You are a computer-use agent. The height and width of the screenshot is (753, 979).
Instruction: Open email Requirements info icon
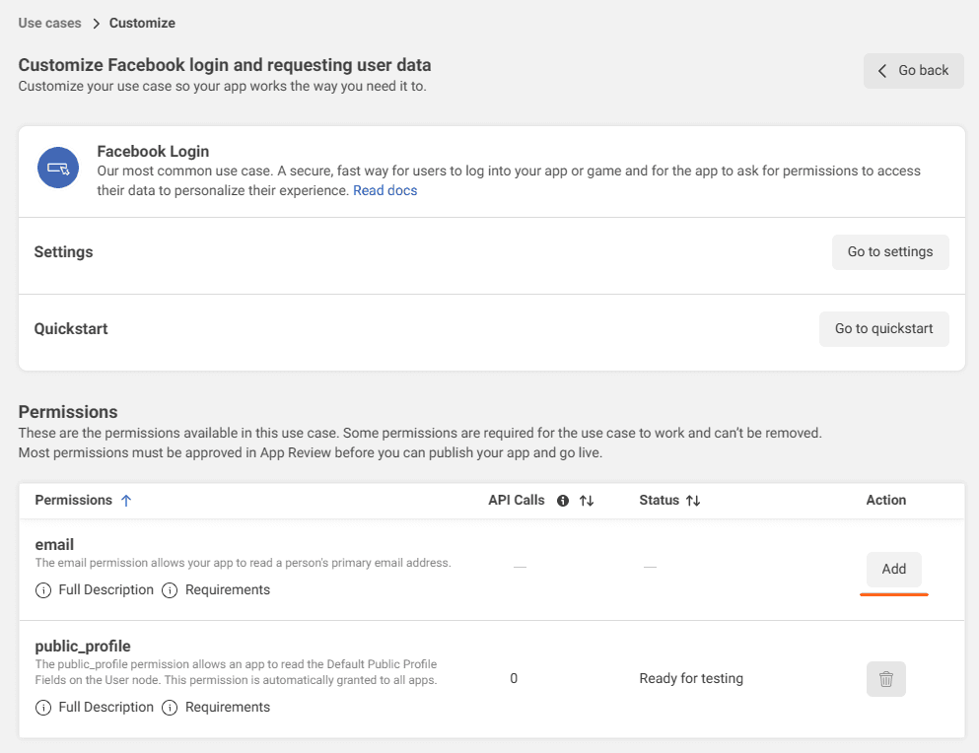coord(170,590)
